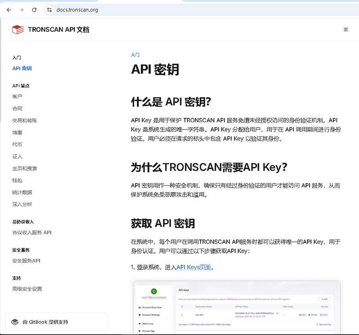Click the API Keys页面 hyperlink

coord(193,267)
